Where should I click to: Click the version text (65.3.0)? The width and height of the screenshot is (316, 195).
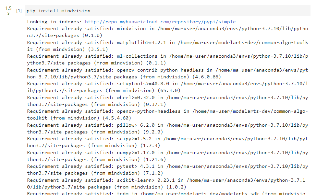point(169,91)
